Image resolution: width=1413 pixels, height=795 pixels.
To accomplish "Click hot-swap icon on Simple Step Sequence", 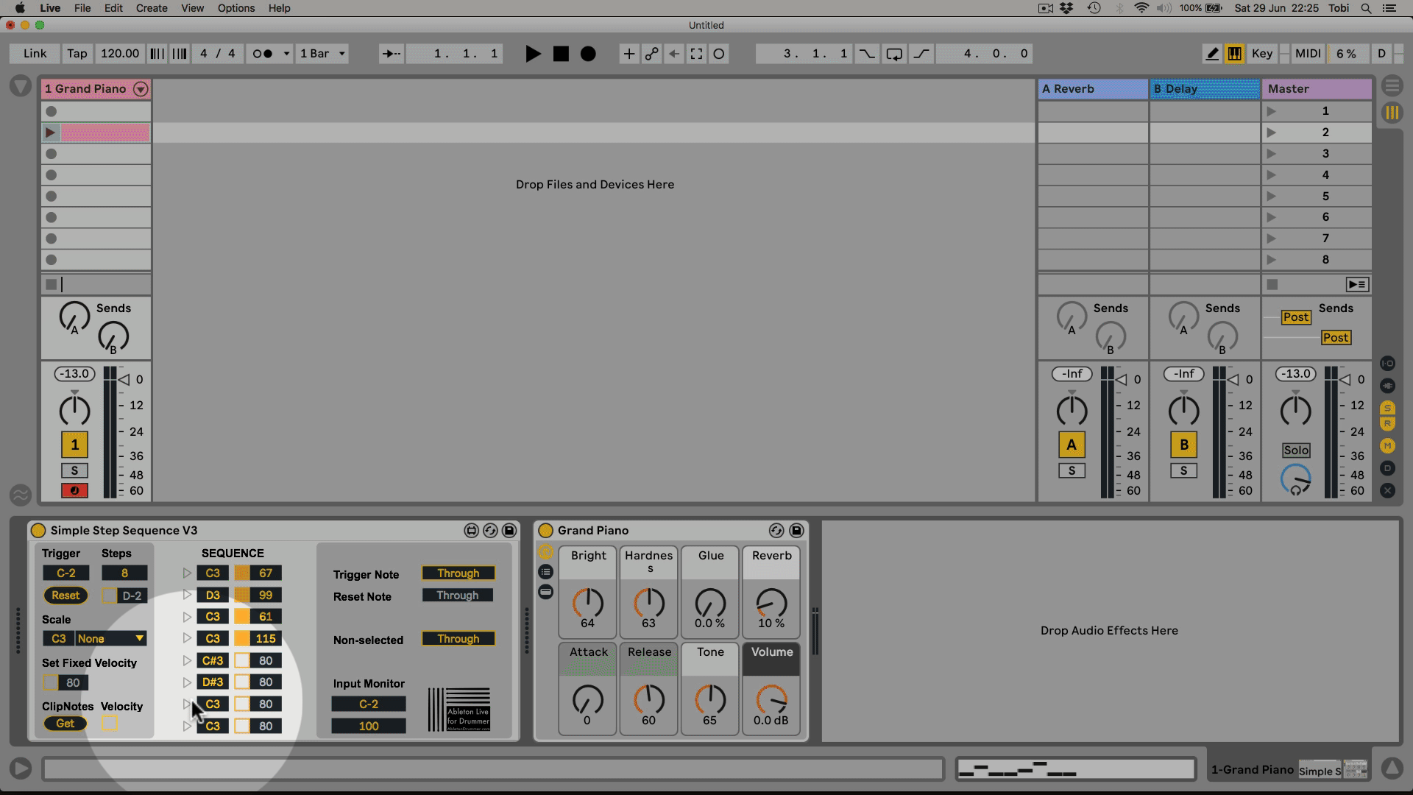I will pos(490,531).
